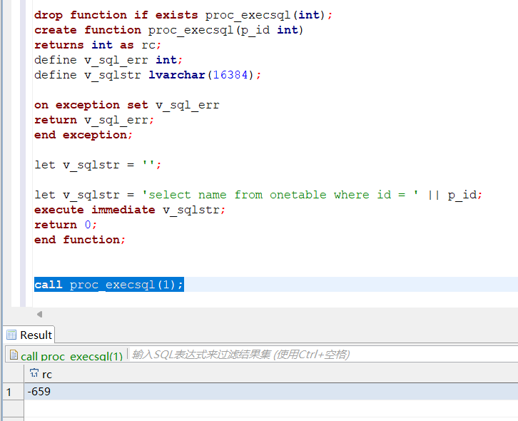Click the 'lvarchar(16384)' definition line
Screen dimensions: 518x421
pyautogui.click(x=148, y=75)
